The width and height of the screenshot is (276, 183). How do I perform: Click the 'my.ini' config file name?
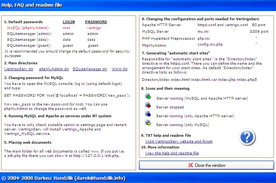[203, 32]
